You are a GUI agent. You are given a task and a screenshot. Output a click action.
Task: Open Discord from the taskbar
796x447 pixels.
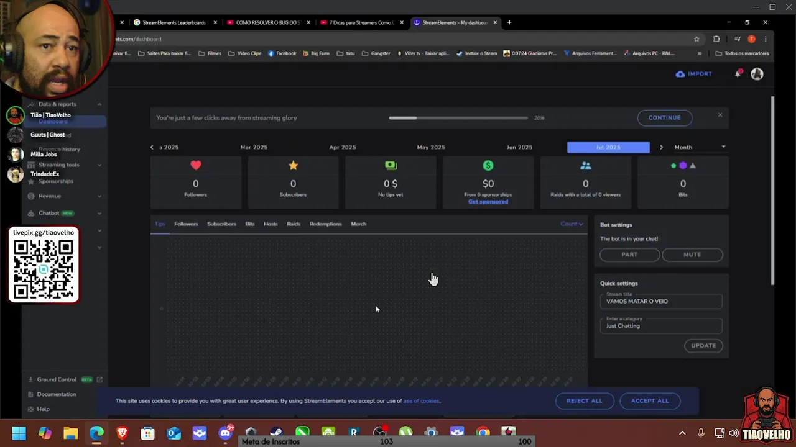tap(225, 433)
